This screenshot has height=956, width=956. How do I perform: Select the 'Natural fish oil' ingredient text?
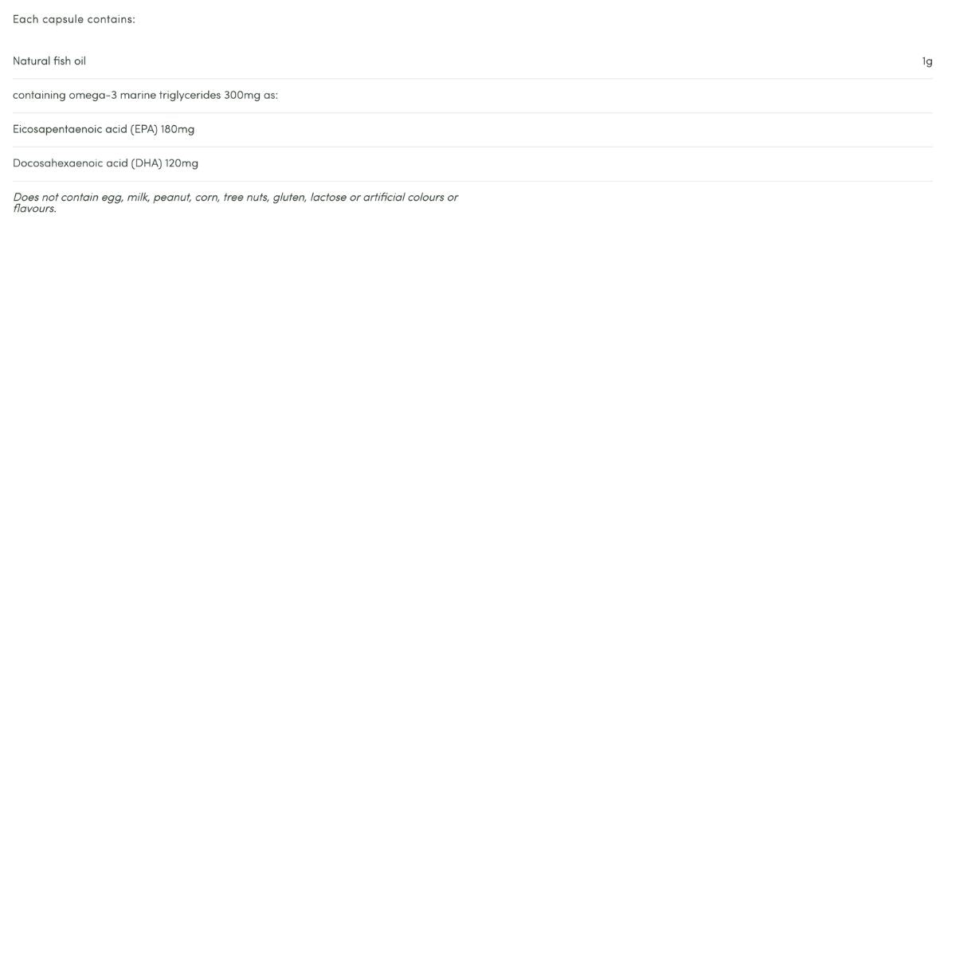click(49, 61)
